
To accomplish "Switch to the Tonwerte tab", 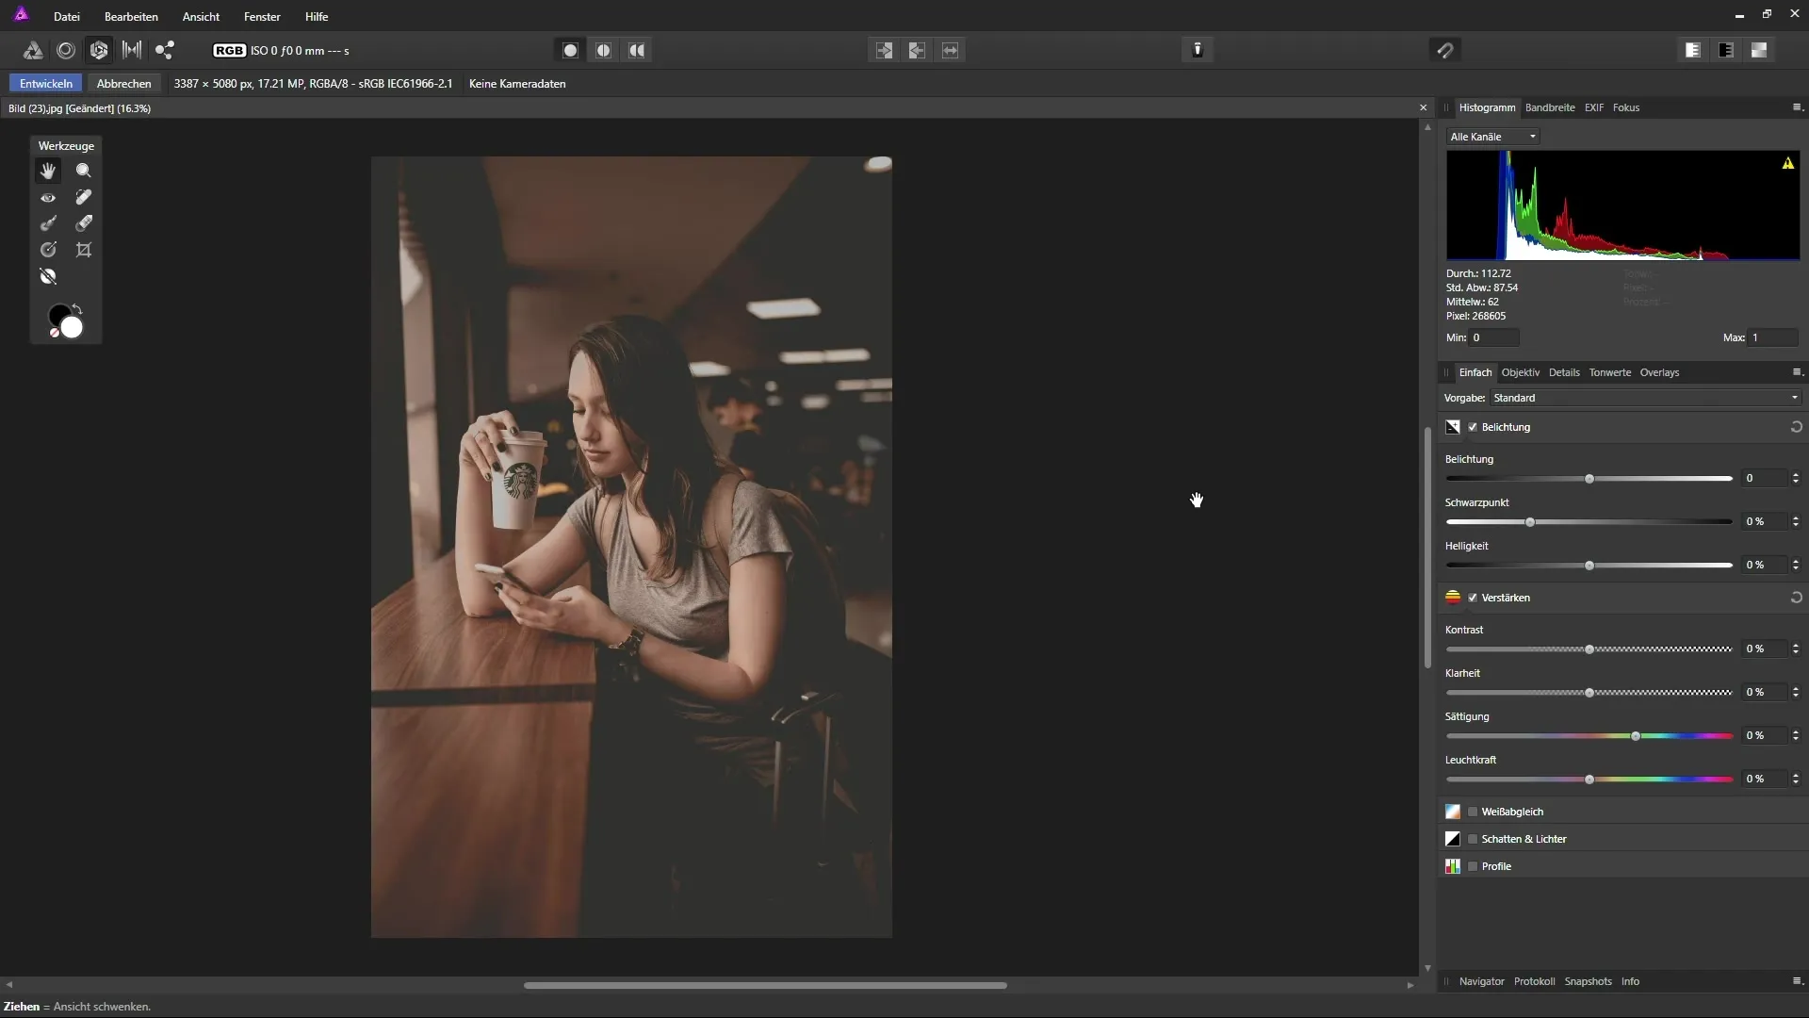I will click(1610, 372).
